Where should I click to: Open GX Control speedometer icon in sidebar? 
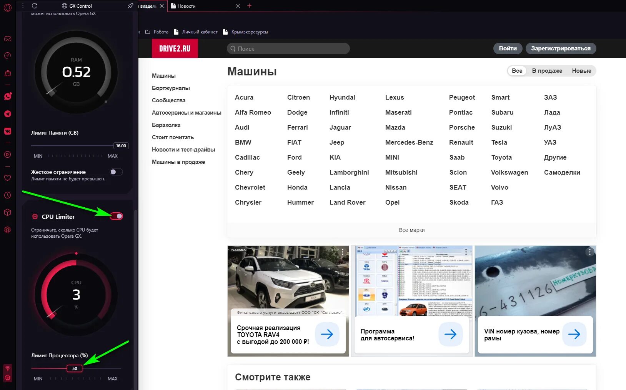click(8, 56)
